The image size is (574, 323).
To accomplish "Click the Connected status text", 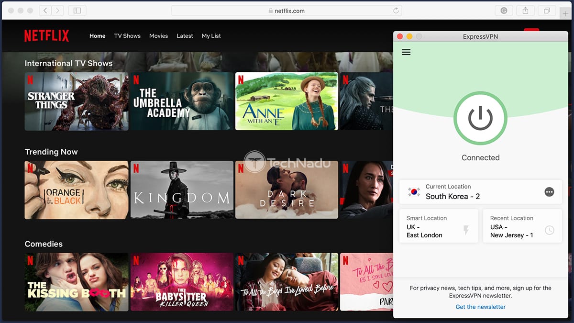I will point(481,158).
